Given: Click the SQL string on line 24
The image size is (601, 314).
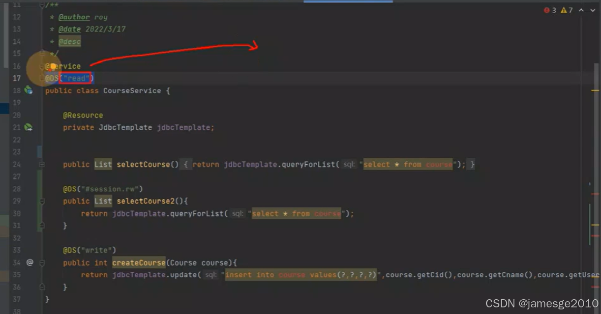Looking at the screenshot, I should coord(408,164).
